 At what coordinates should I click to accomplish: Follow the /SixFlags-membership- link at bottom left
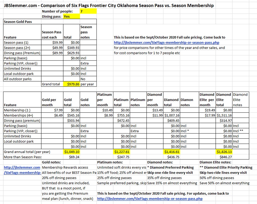pyautogui.click(x=22, y=173)
